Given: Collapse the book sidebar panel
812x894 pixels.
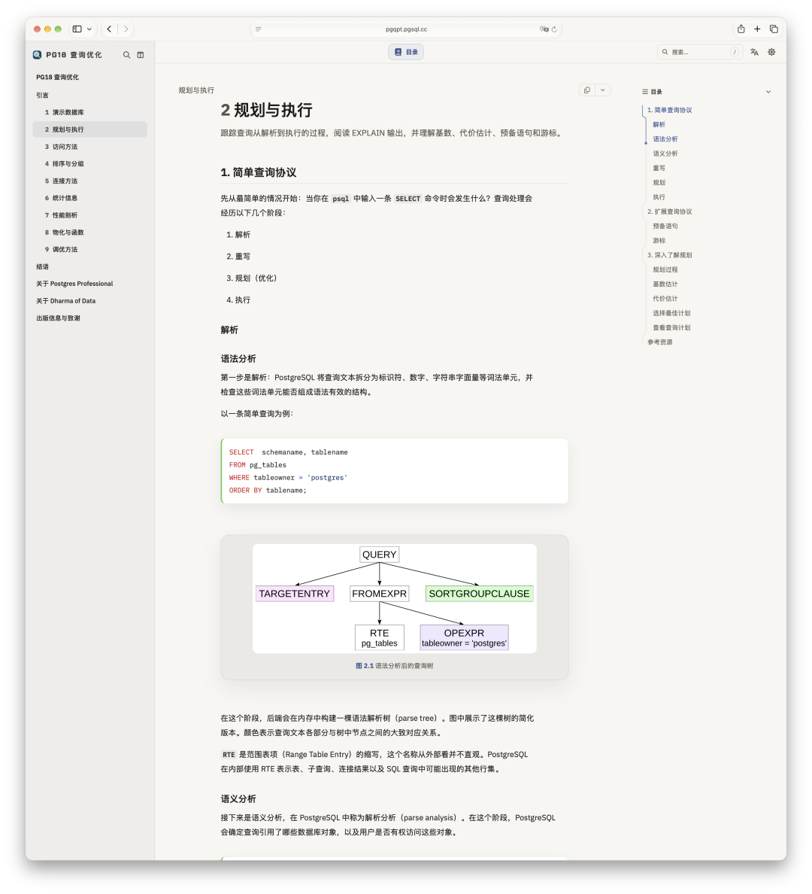Looking at the screenshot, I should (140, 55).
